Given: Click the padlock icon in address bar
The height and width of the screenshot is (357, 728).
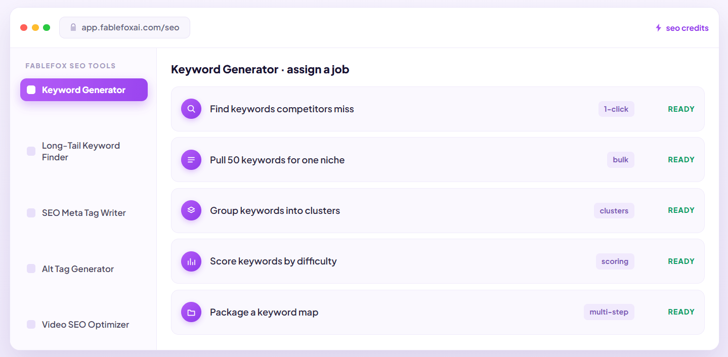Looking at the screenshot, I should point(73,27).
